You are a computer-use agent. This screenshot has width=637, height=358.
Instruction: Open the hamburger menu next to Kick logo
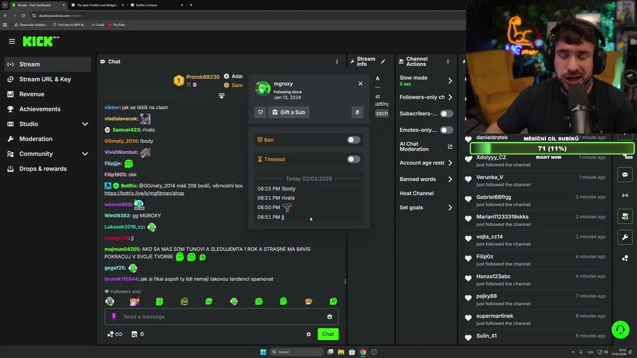tap(12, 41)
